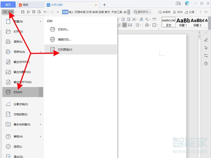
Task: Click the 分享 share button
Action: point(190,12)
